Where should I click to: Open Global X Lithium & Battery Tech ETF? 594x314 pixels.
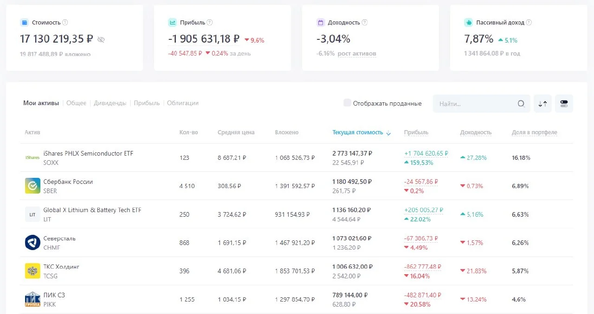[x=92, y=210]
